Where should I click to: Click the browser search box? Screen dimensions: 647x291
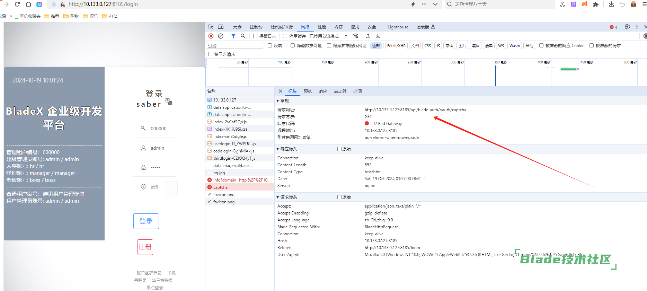coord(500,4)
